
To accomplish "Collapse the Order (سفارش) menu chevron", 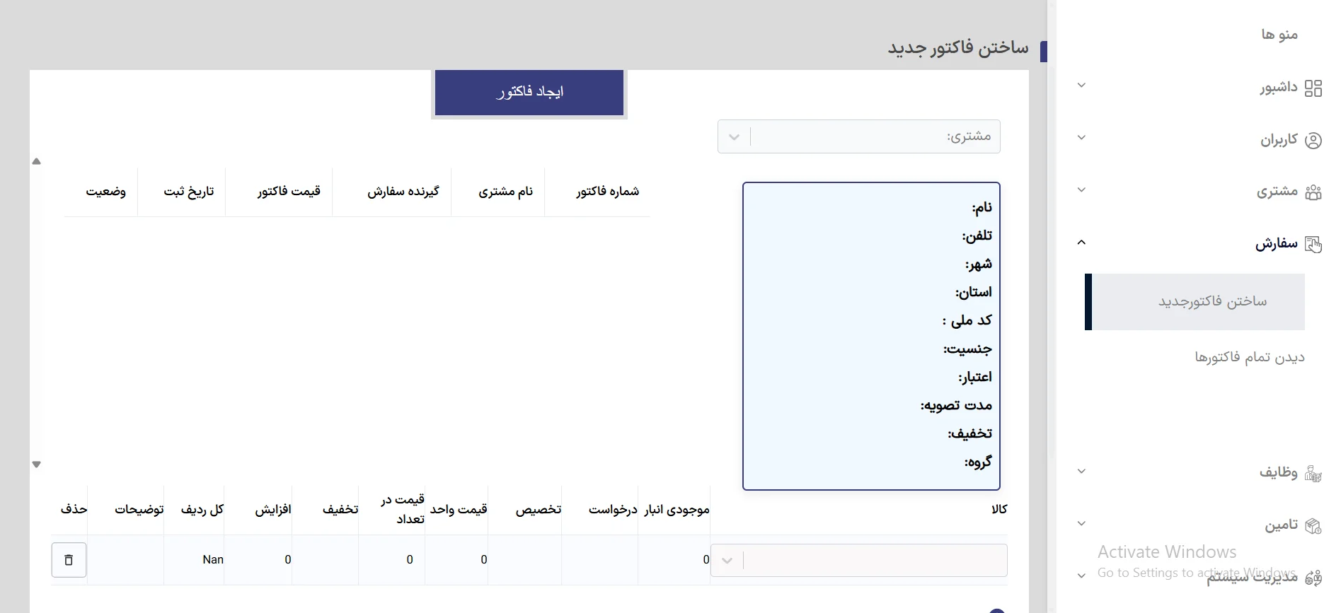I will click(1081, 243).
